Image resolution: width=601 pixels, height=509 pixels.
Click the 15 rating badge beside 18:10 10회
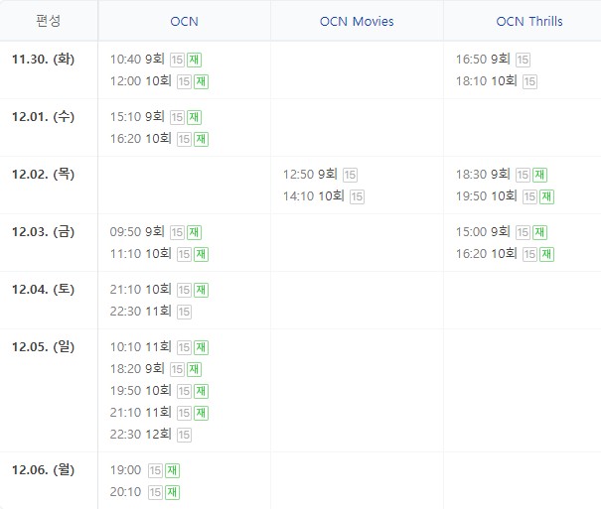click(x=529, y=81)
